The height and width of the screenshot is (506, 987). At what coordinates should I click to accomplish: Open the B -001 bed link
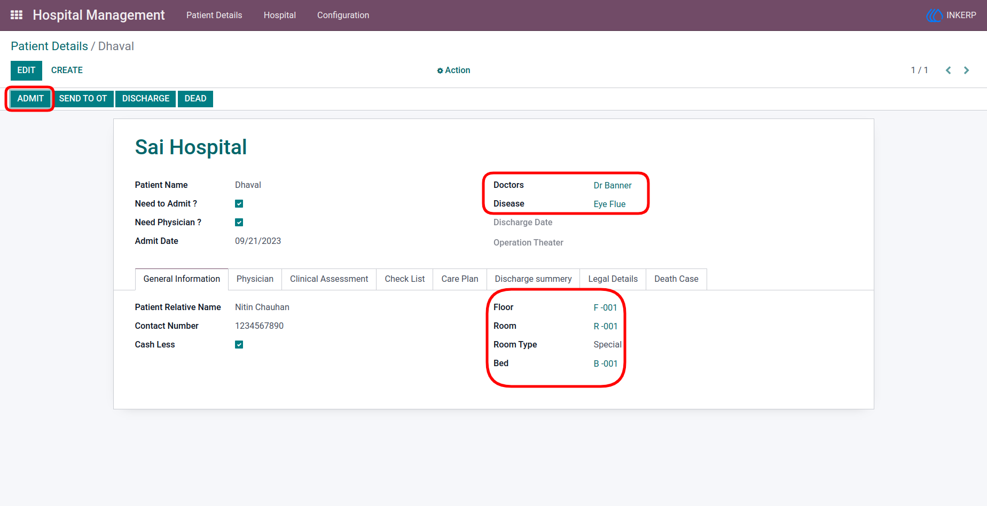[606, 364]
